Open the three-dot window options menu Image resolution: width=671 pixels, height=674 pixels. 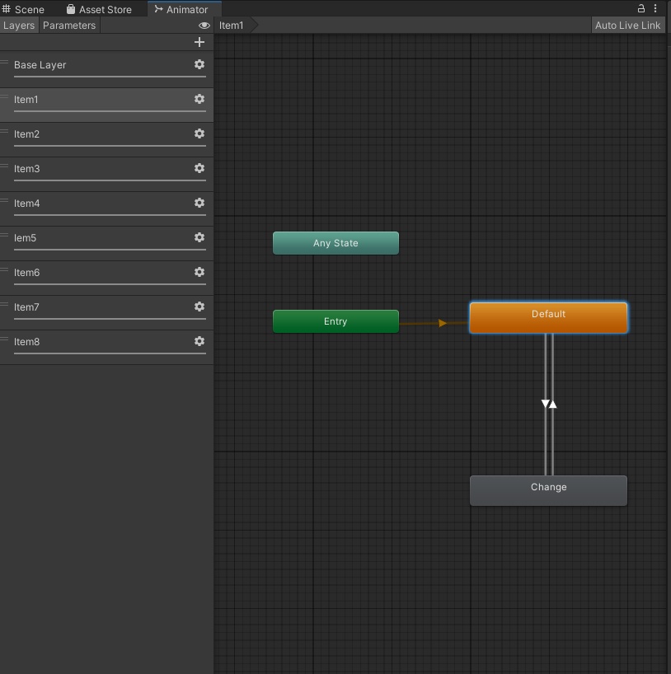[655, 8]
